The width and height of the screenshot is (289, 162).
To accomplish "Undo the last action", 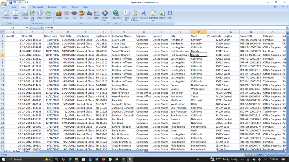I will (14, 2).
